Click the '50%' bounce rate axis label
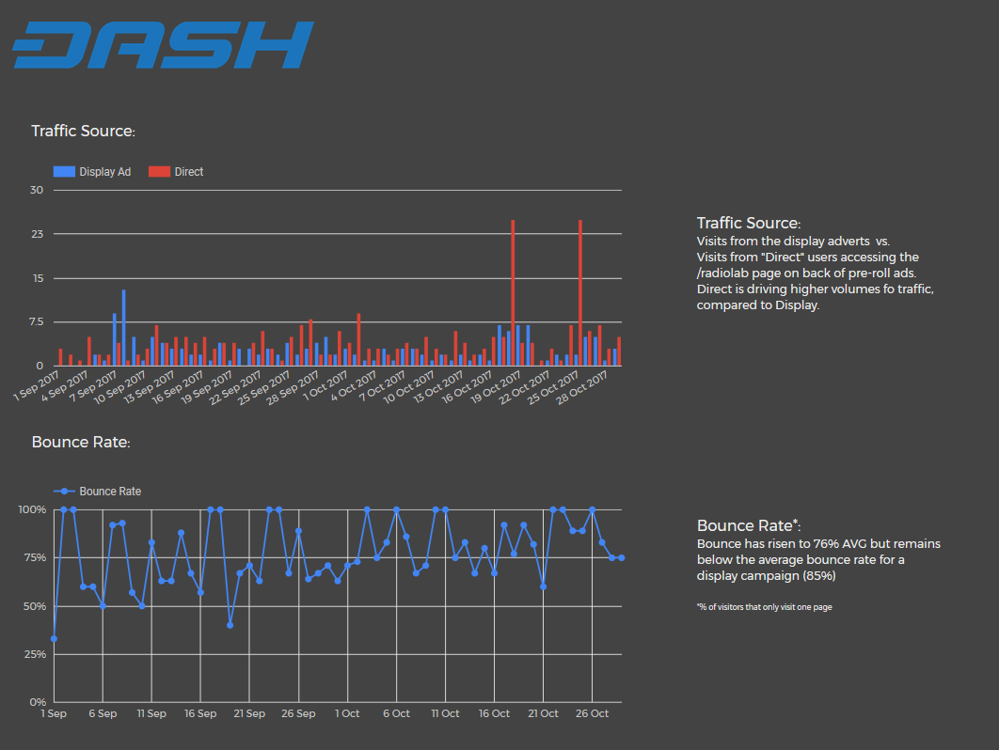This screenshot has width=999, height=750. tap(35, 607)
